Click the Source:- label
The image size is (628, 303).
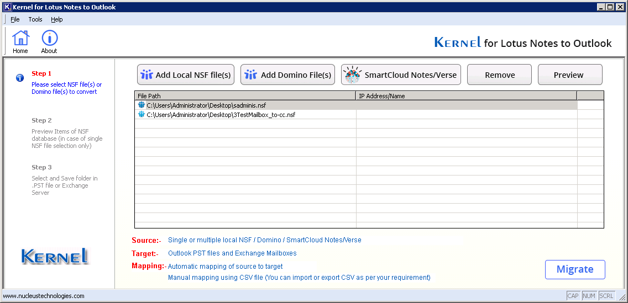[x=146, y=240]
